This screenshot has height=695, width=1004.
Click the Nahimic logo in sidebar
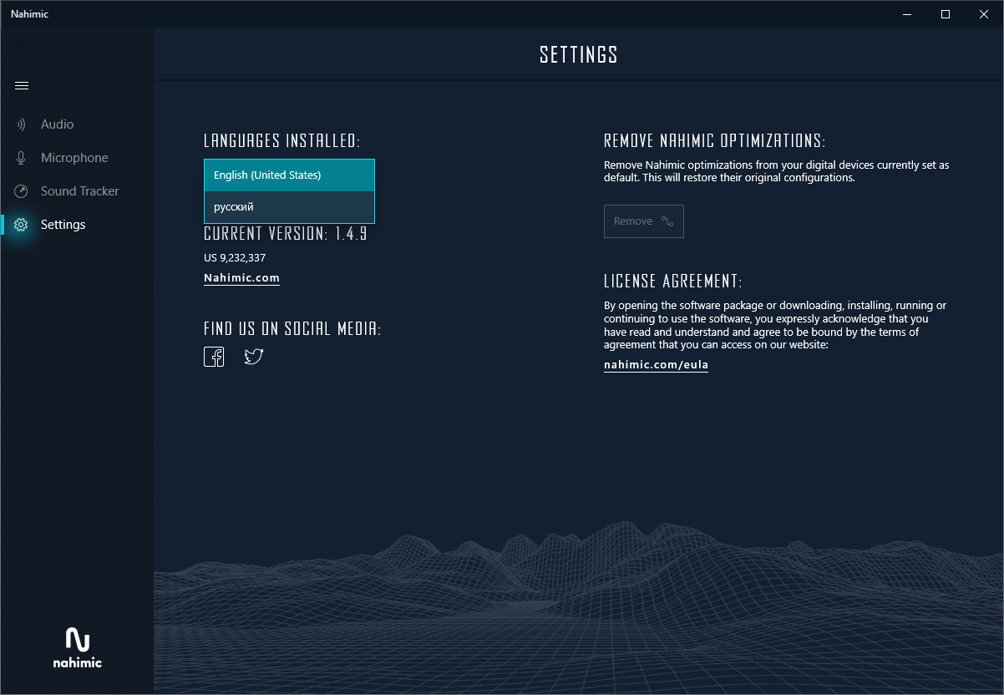tap(77, 648)
